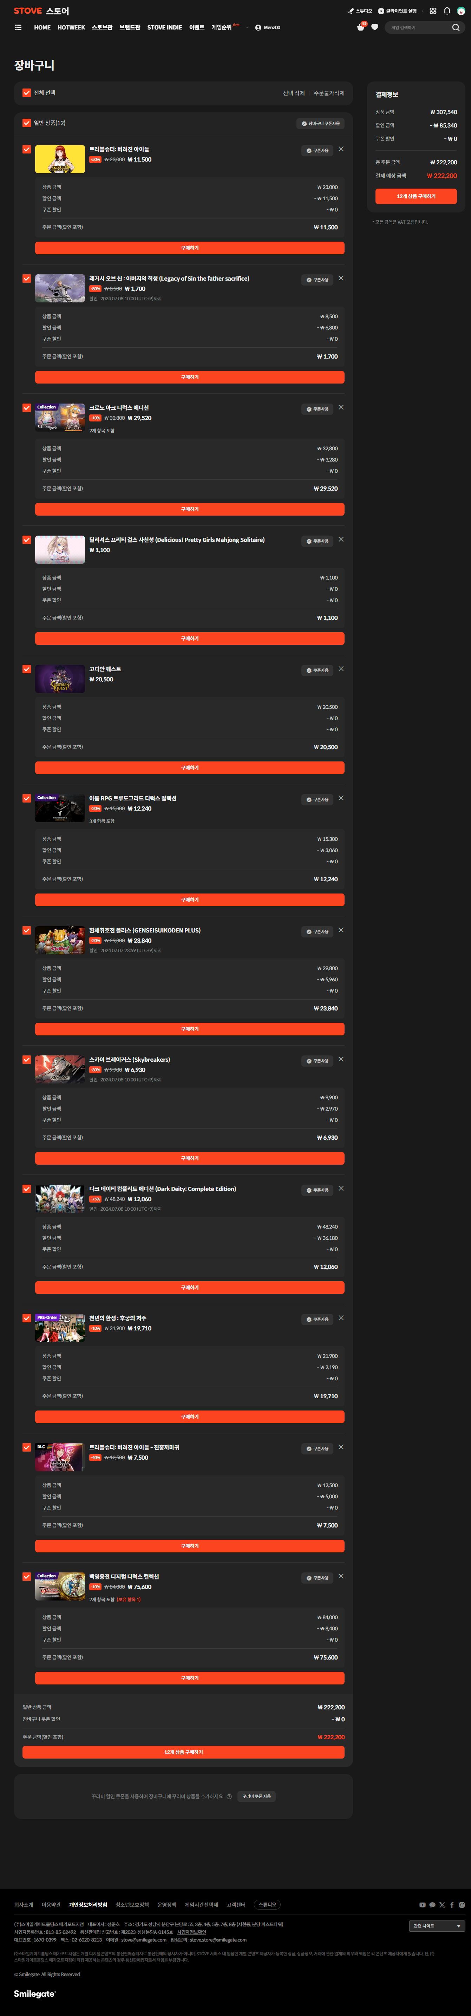Open the apps grid icon in header
471x2016 pixels.
[x=433, y=11]
